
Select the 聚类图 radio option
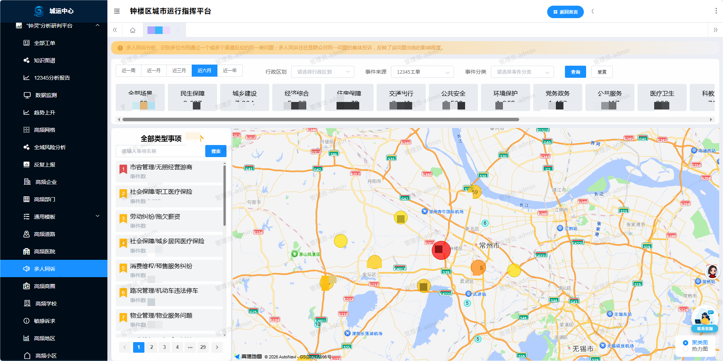pos(686,343)
